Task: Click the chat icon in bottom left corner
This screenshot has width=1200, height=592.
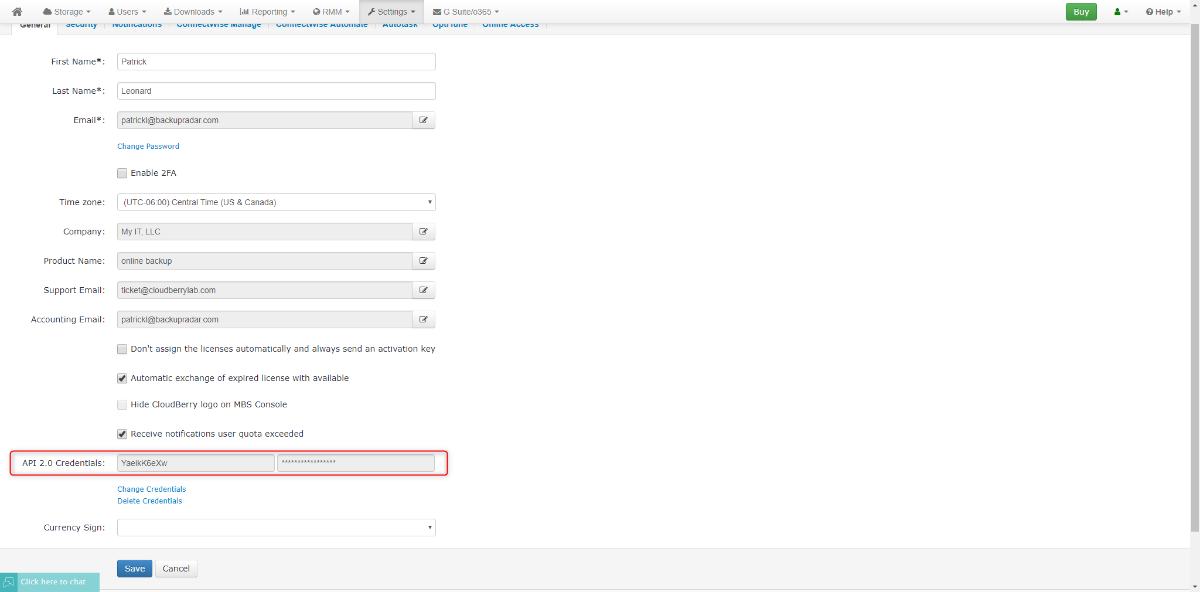Action: click(x=9, y=581)
